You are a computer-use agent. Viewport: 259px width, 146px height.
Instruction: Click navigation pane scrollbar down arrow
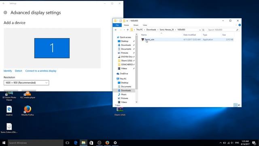click(136, 102)
